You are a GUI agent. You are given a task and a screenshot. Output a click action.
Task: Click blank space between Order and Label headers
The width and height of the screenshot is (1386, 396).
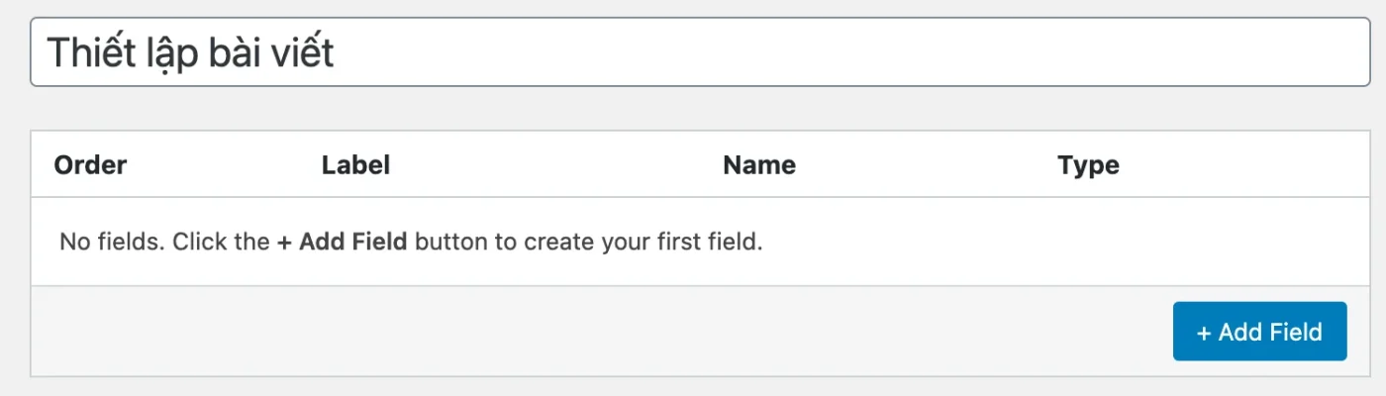[223, 164]
